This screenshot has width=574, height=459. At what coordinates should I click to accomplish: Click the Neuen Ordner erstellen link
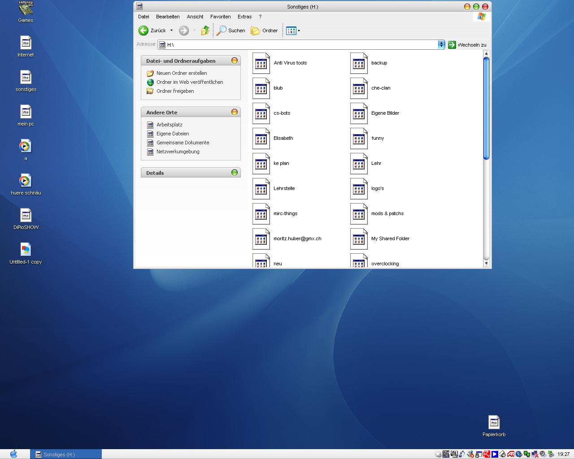click(182, 73)
